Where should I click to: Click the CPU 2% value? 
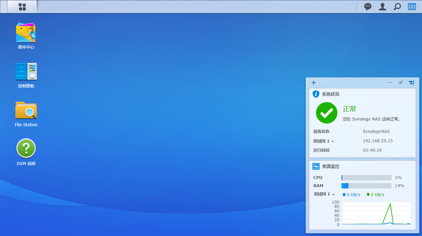click(x=398, y=178)
